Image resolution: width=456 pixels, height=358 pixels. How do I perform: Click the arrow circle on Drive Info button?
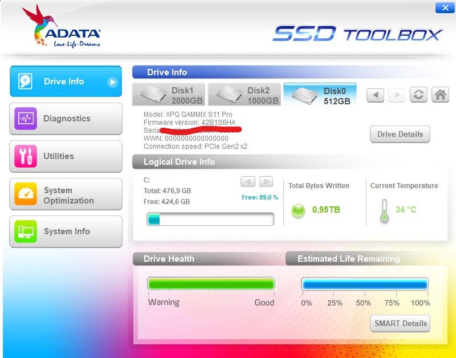click(x=112, y=82)
